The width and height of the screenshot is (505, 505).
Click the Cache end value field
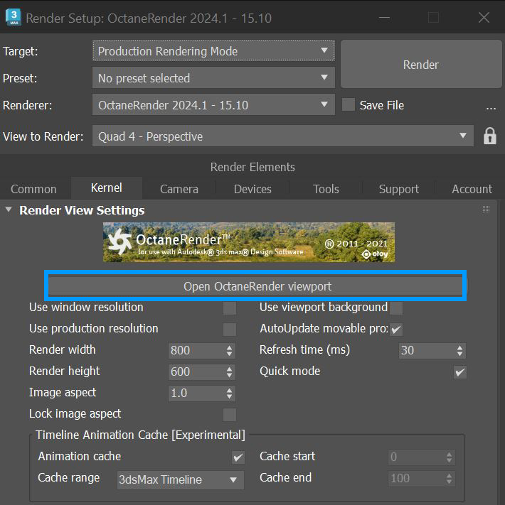pos(417,478)
